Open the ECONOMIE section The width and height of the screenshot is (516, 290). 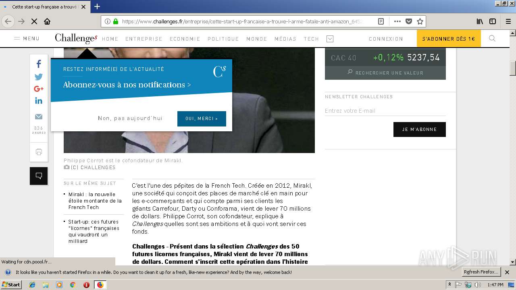click(x=185, y=39)
